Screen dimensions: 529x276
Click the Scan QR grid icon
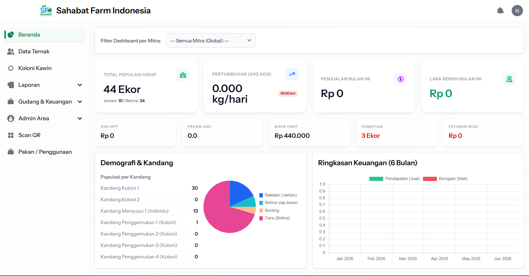pos(11,135)
